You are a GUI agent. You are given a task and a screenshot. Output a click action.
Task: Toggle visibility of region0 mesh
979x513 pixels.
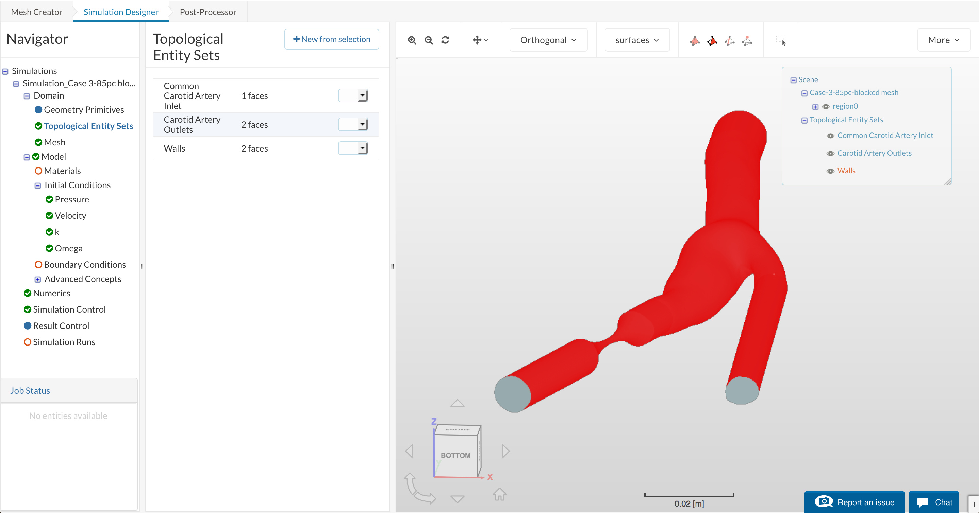(826, 107)
